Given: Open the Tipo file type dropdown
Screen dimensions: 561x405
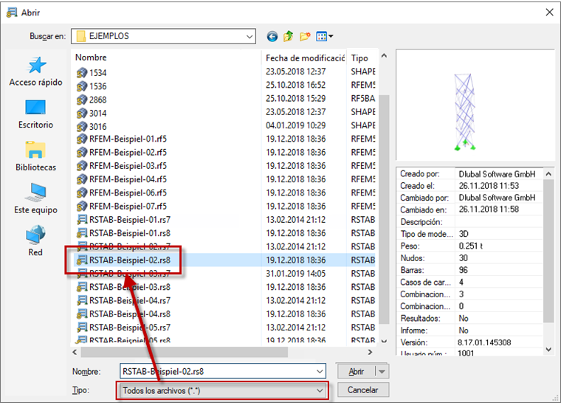Looking at the screenshot, I should click(x=222, y=391).
